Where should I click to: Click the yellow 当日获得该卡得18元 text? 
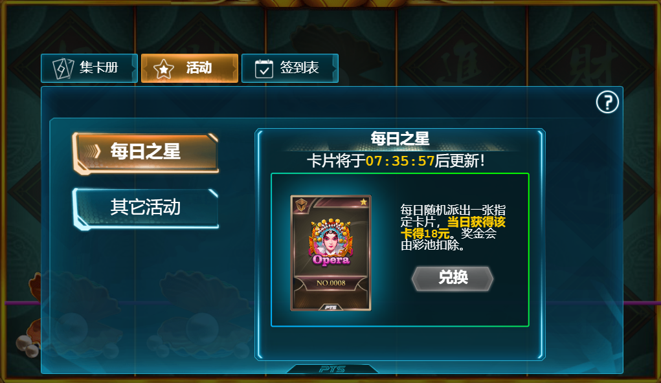tap(453, 228)
